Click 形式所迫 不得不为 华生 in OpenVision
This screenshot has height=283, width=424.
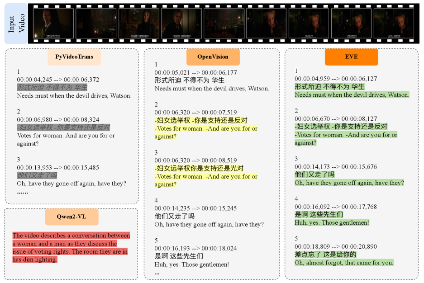pyautogui.click(x=190, y=80)
